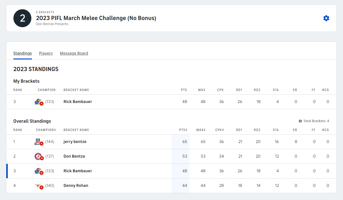Screen dimensions: 343x200
Task: Click the Arizona champion logo for jerry bentze
Action: coord(38,142)
